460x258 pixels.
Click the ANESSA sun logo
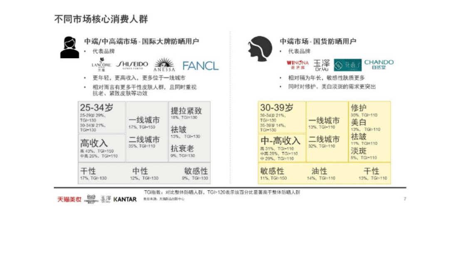165,64
